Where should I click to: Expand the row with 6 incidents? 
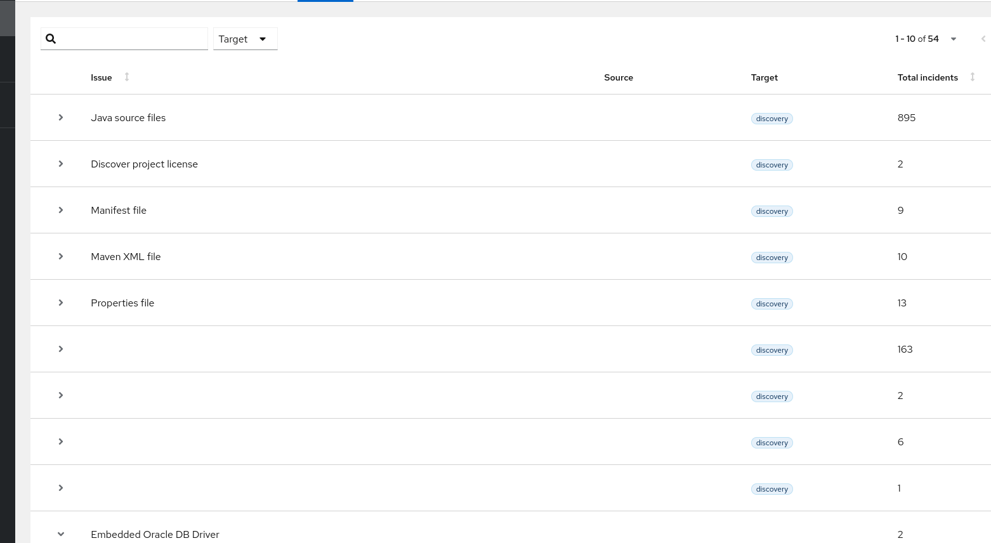(x=61, y=442)
